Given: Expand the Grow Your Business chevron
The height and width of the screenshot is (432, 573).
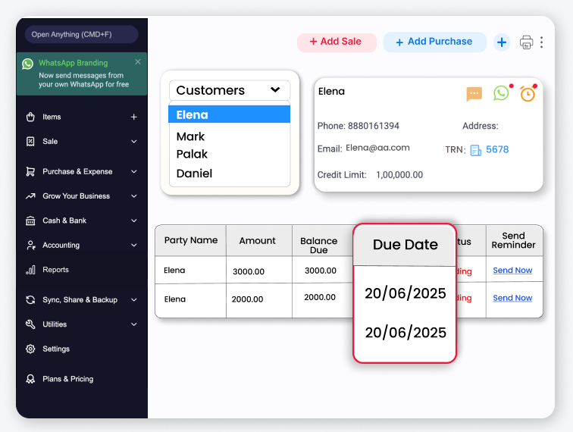Looking at the screenshot, I should click(x=134, y=196).
